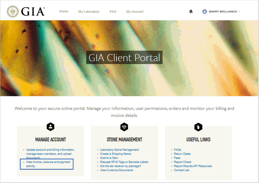Click the Useful Links hexagon icon
Image resolution: width=259 pixels, height=183 pixels.
(198, 127)
